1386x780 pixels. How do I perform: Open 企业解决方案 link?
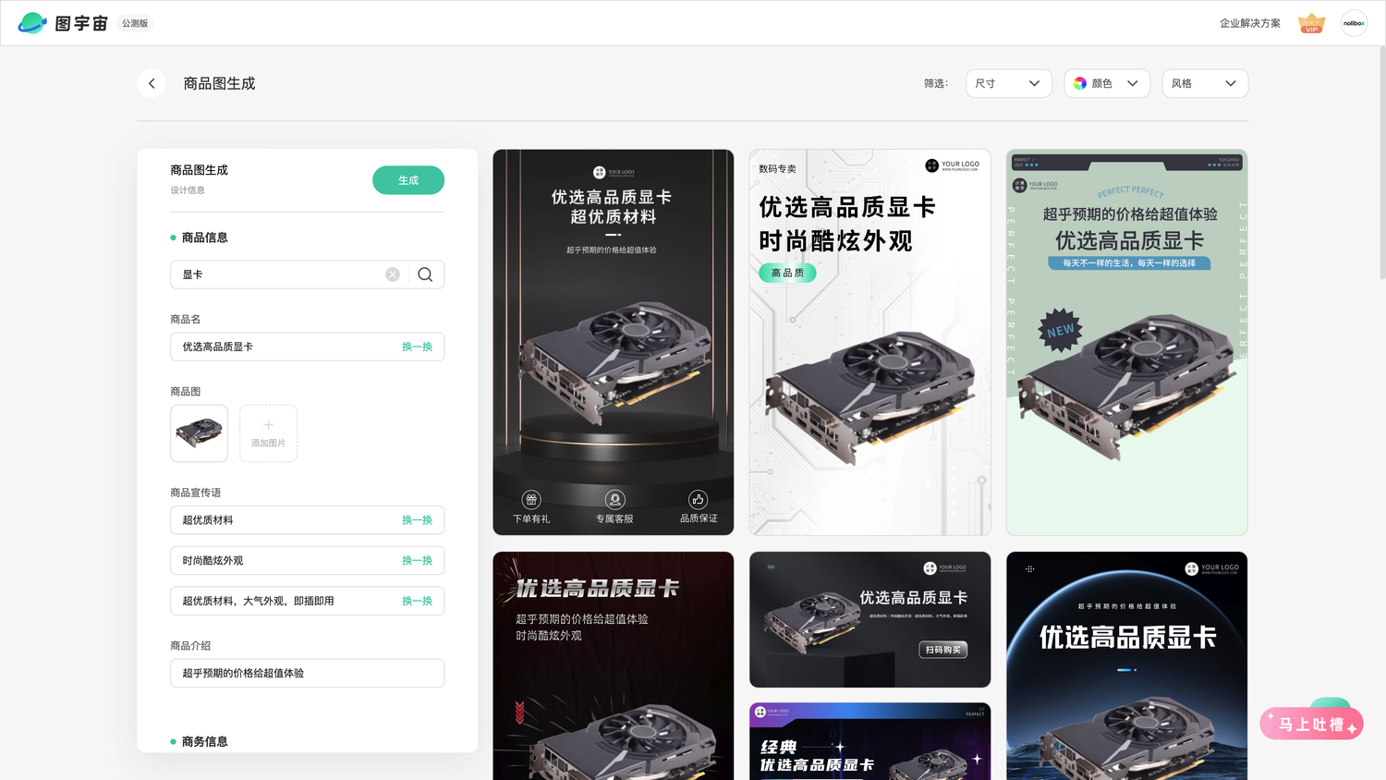tap(1250, 23)
